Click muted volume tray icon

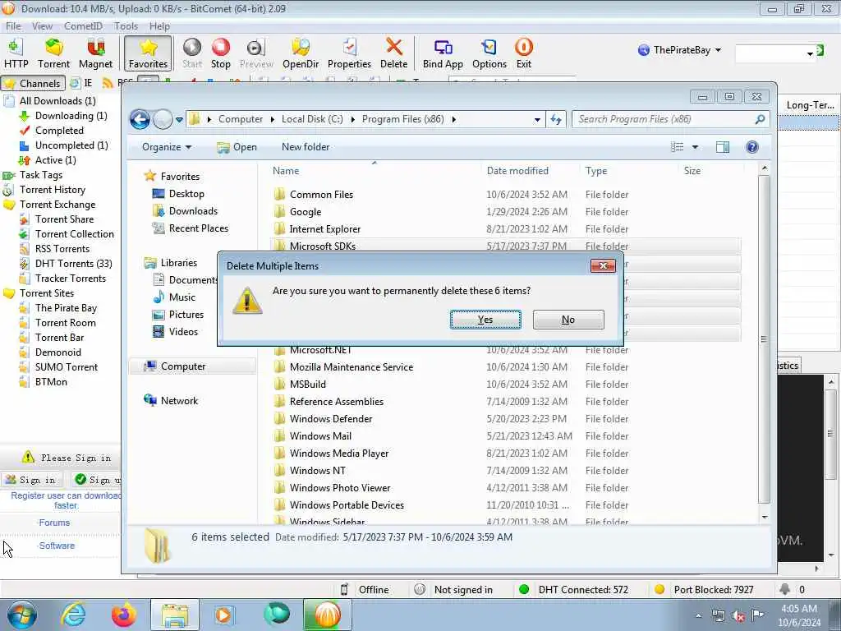pos(738,616)
